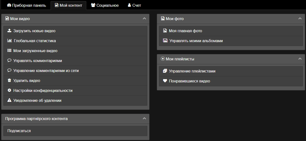Open Настройки конфиденциальности
This screenshot has height=141, width=306.
coord(75,91)
